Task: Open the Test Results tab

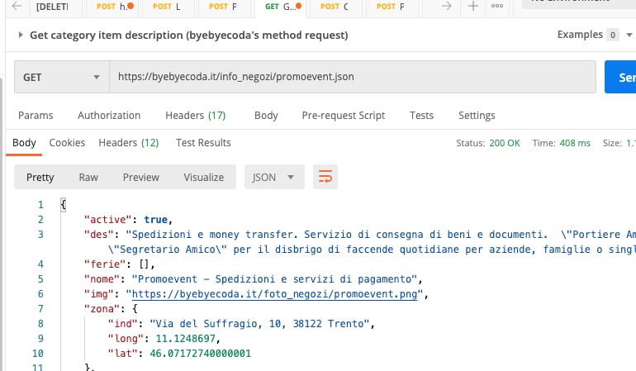Action: (203, 143)
